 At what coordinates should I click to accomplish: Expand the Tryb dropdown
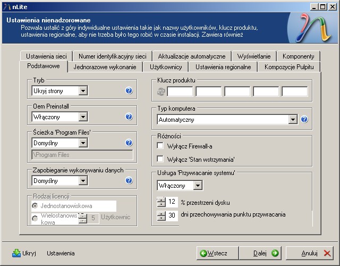click(83, 91)
